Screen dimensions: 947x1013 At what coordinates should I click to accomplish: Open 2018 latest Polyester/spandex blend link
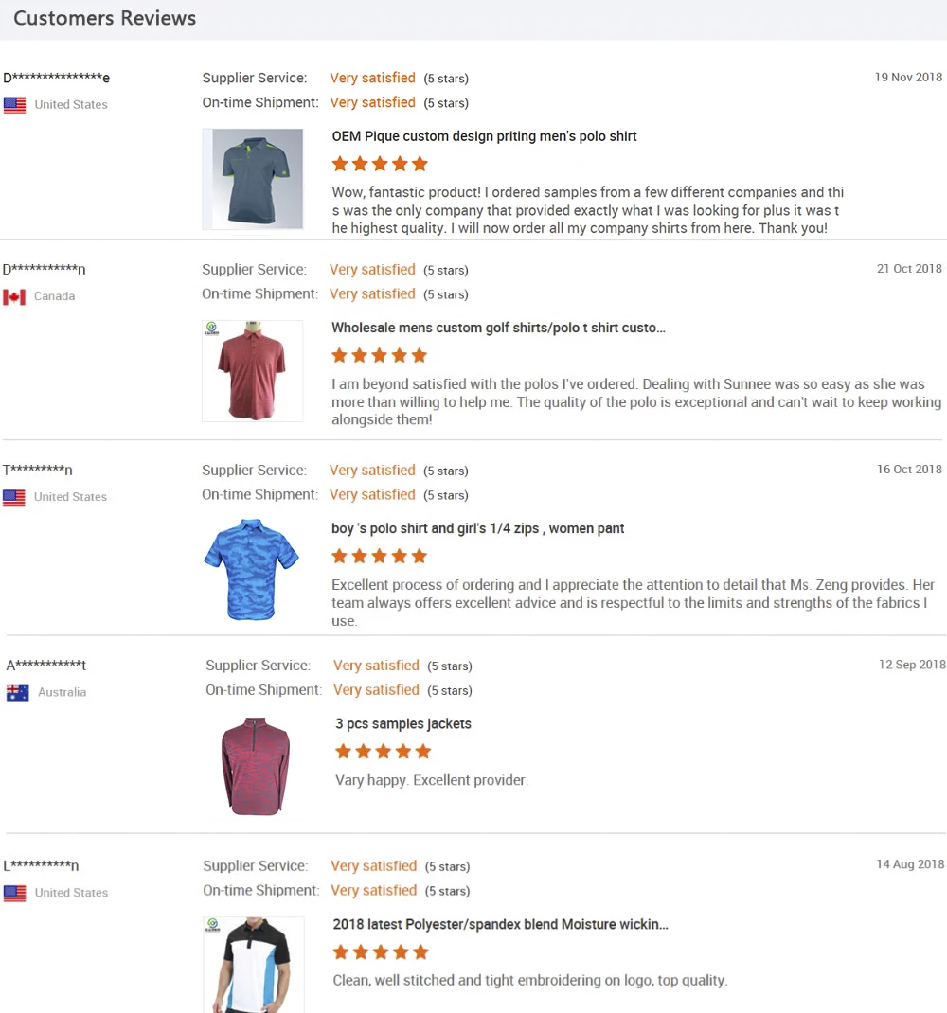[500, 924]
